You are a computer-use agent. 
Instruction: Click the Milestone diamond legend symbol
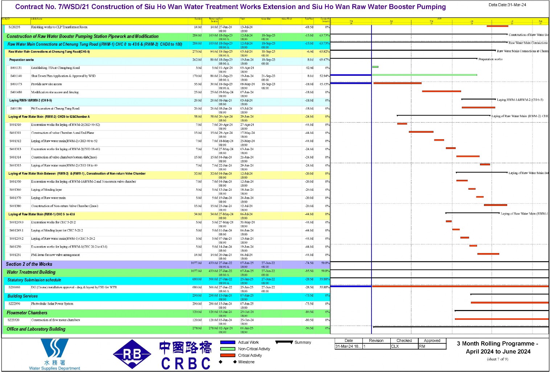228,362
